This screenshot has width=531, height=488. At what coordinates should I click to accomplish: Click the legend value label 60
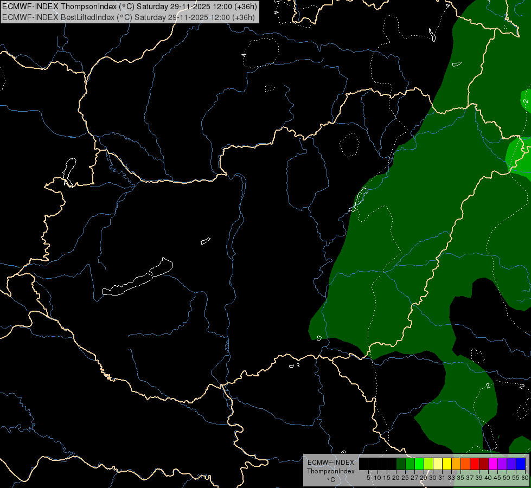pos(525,478)
